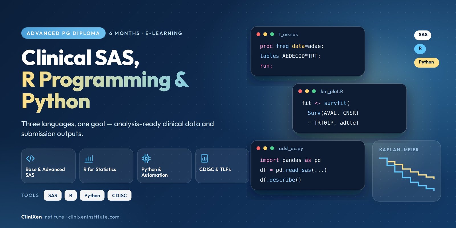Click the 'import pandas as pd' code line
456x228 pixels.
point(290,160)
